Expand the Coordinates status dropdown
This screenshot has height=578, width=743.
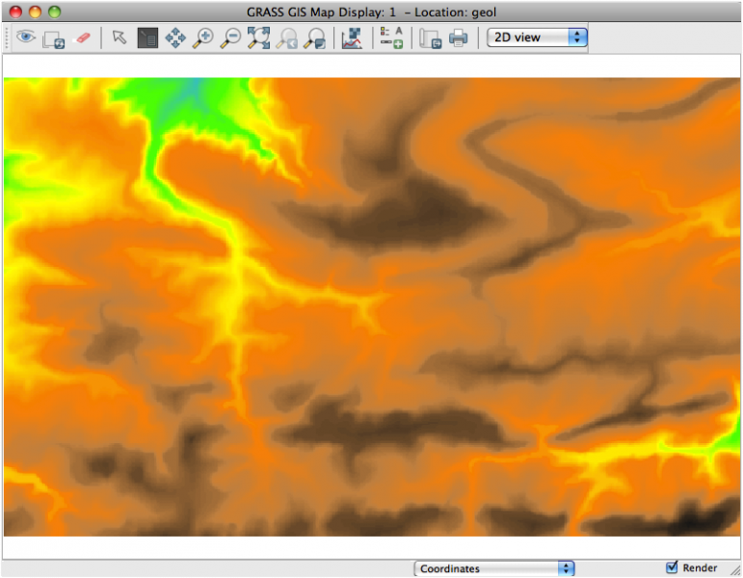pos(494,568)
